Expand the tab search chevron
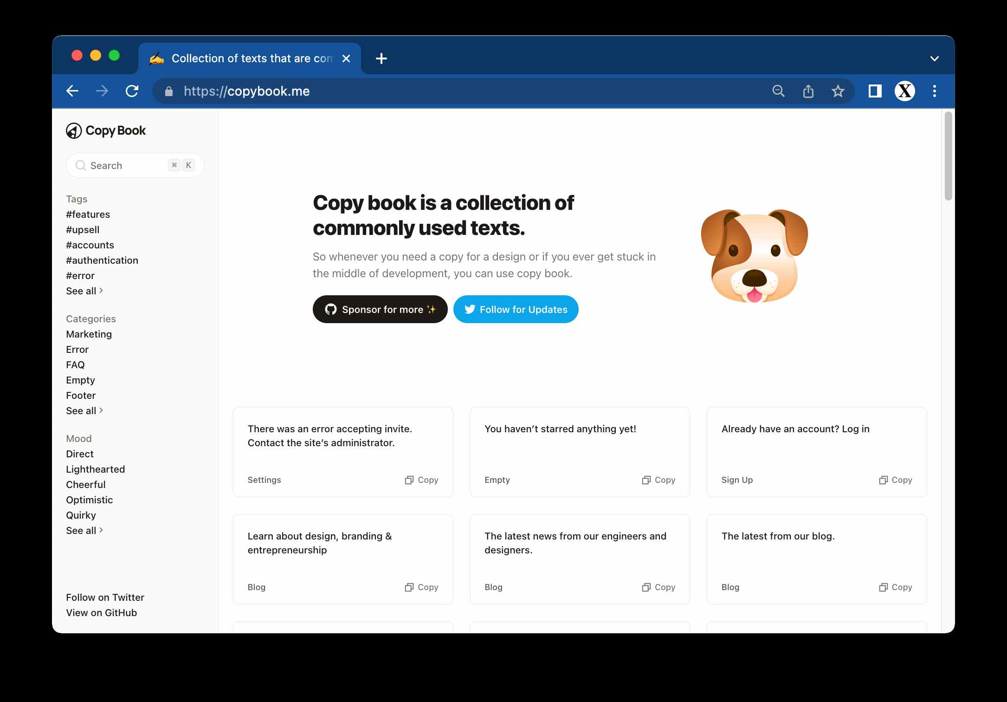 point(935,58)
